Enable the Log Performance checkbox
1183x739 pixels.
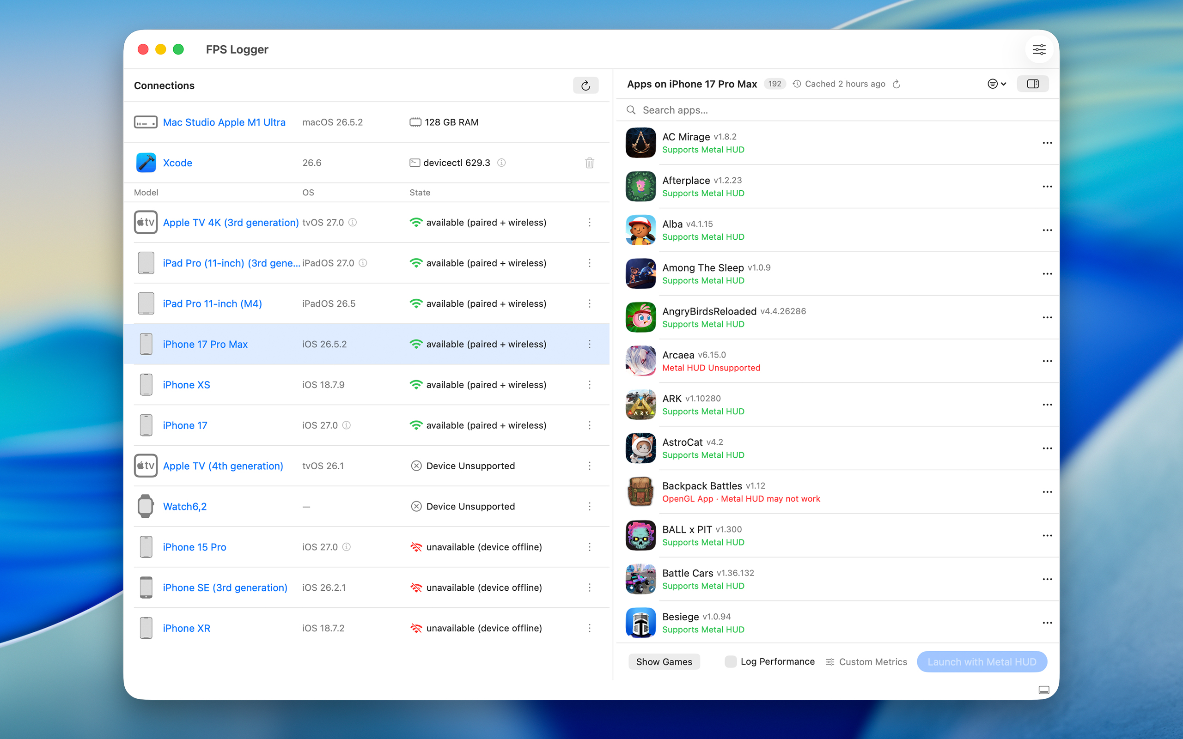tap(730, 662)
